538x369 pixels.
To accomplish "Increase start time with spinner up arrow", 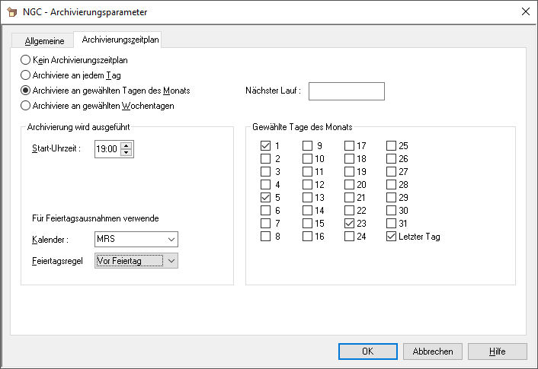I will pos(126,145).
